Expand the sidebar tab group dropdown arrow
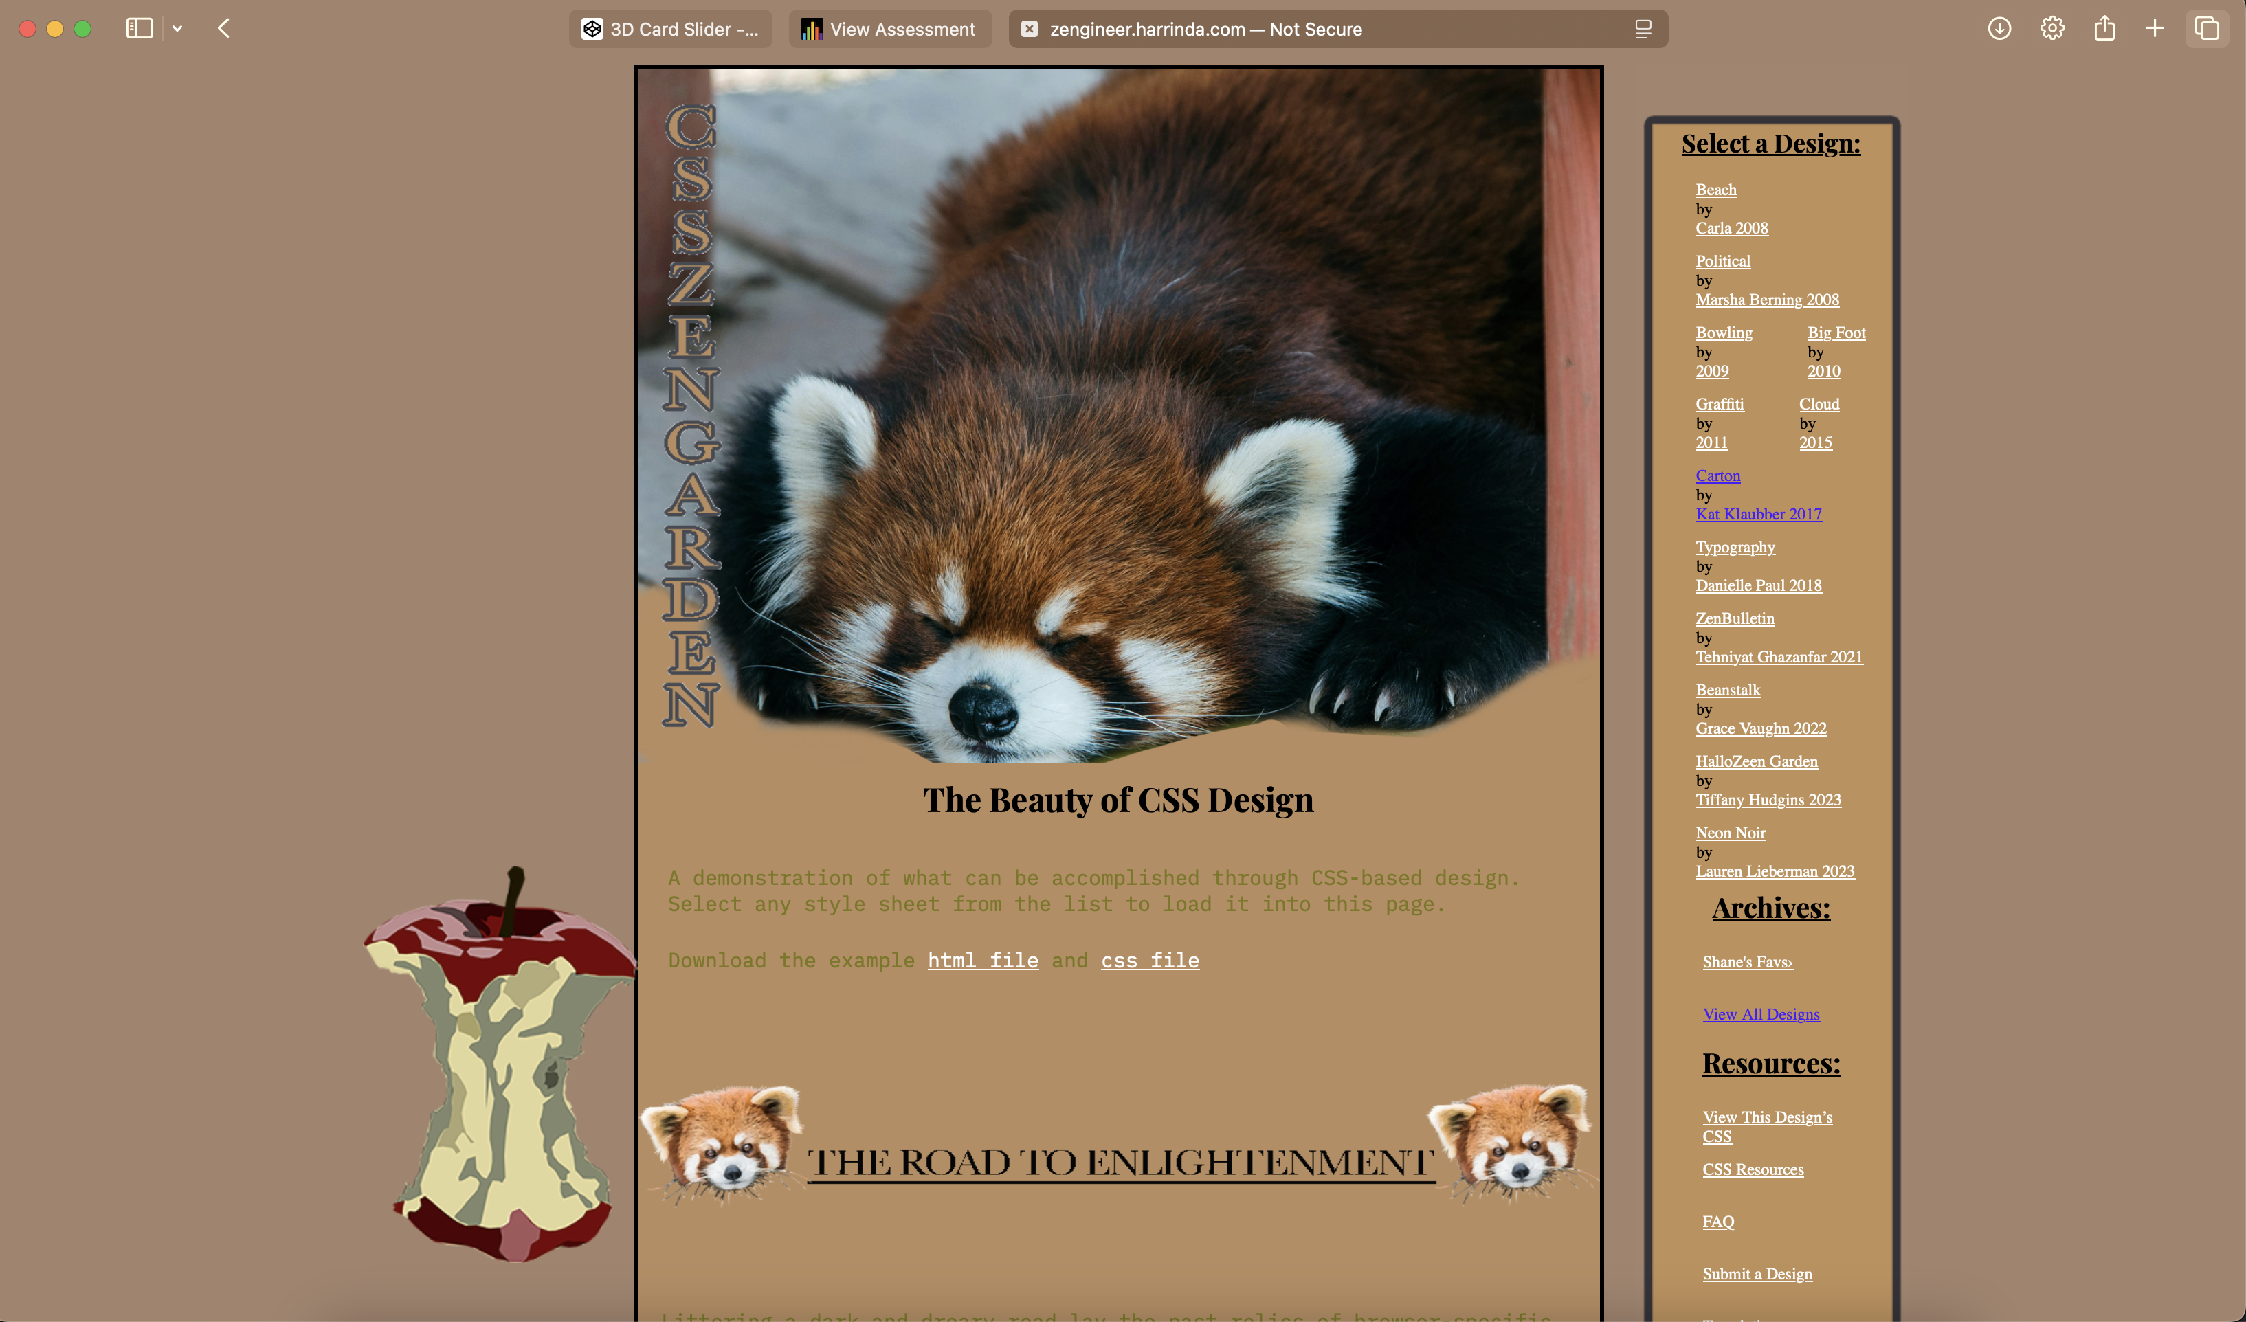 pyautogui.click(x=177, y=28)
